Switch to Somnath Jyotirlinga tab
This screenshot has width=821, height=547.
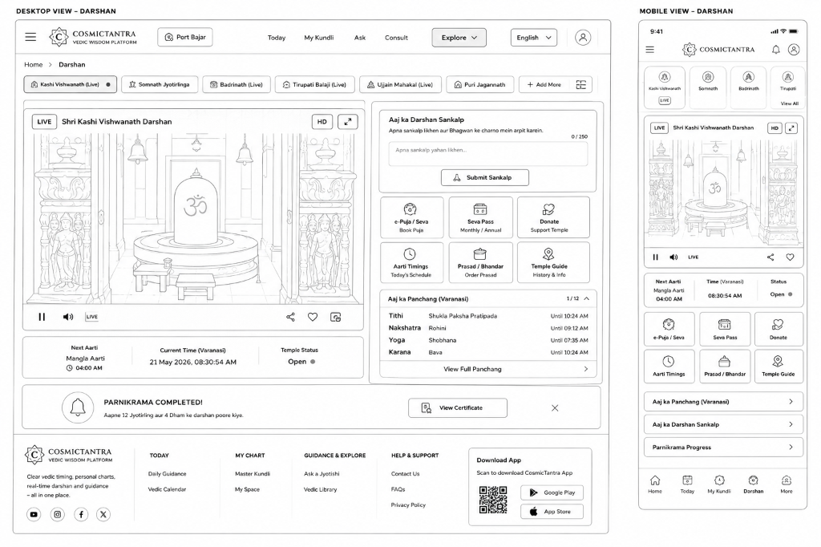click(160, 84)
